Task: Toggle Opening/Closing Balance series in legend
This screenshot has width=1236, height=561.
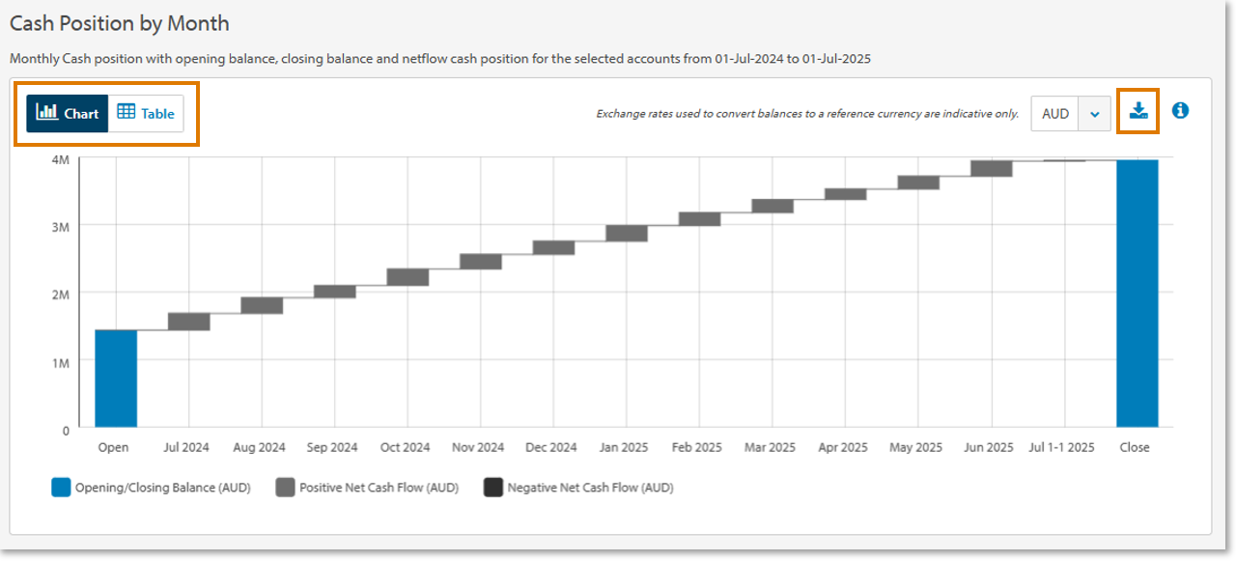Action: pos(111,488)
